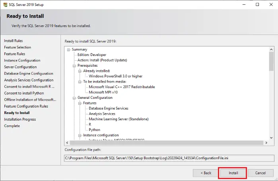This screenshot has width=278, height=181.
Task: Click the Install button
Action: pos(233,173)
